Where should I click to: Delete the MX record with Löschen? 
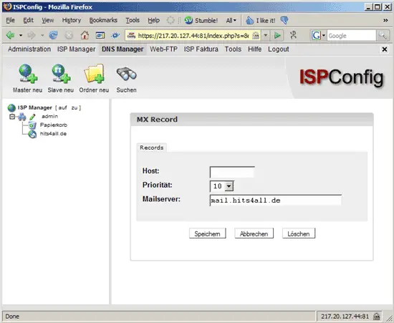(299, 233)
